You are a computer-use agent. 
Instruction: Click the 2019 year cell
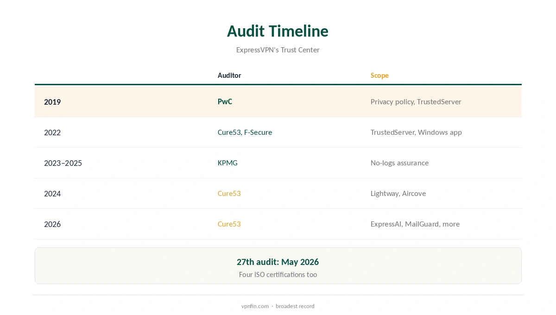point(52,102)
